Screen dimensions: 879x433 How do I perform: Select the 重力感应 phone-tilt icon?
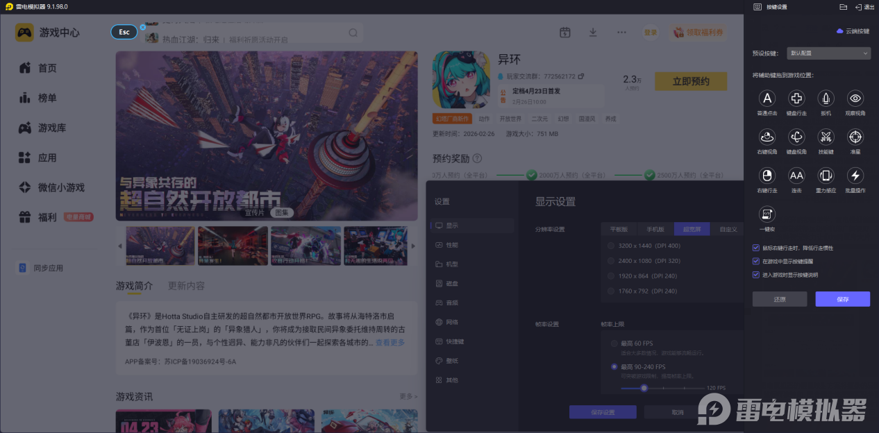tap(826, 176)
